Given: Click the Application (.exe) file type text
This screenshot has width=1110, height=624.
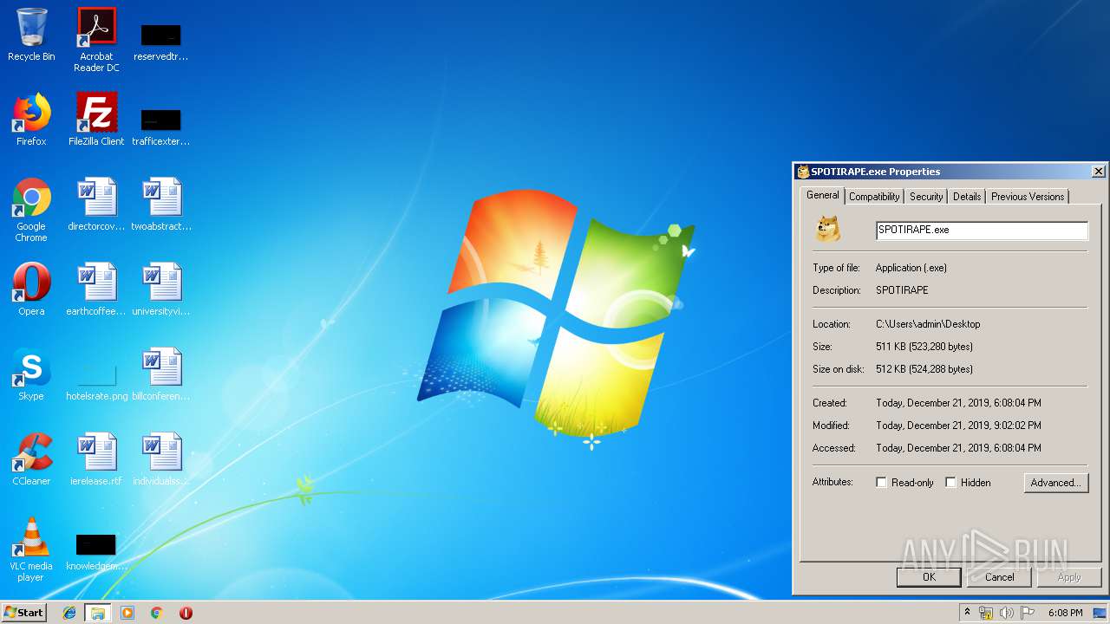Looking at the screenshot, I should point(911,268).
